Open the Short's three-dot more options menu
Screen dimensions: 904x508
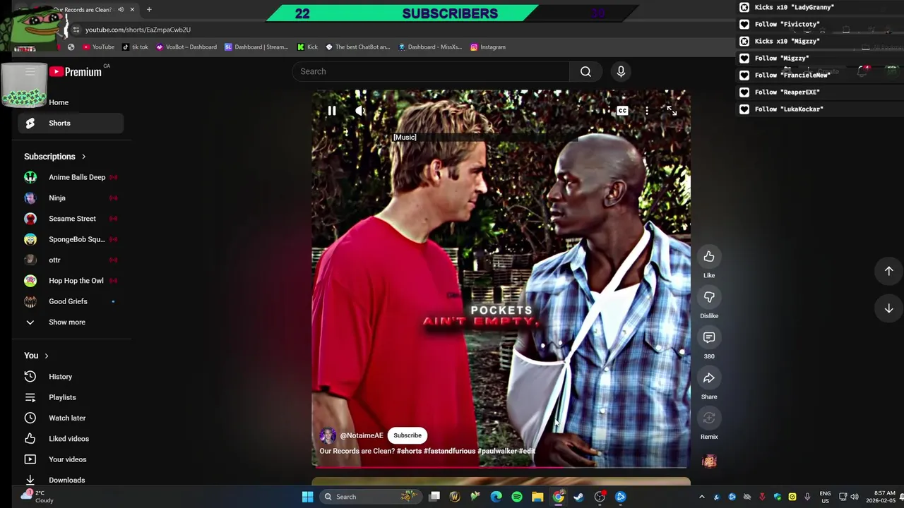(x=647, y=111)
